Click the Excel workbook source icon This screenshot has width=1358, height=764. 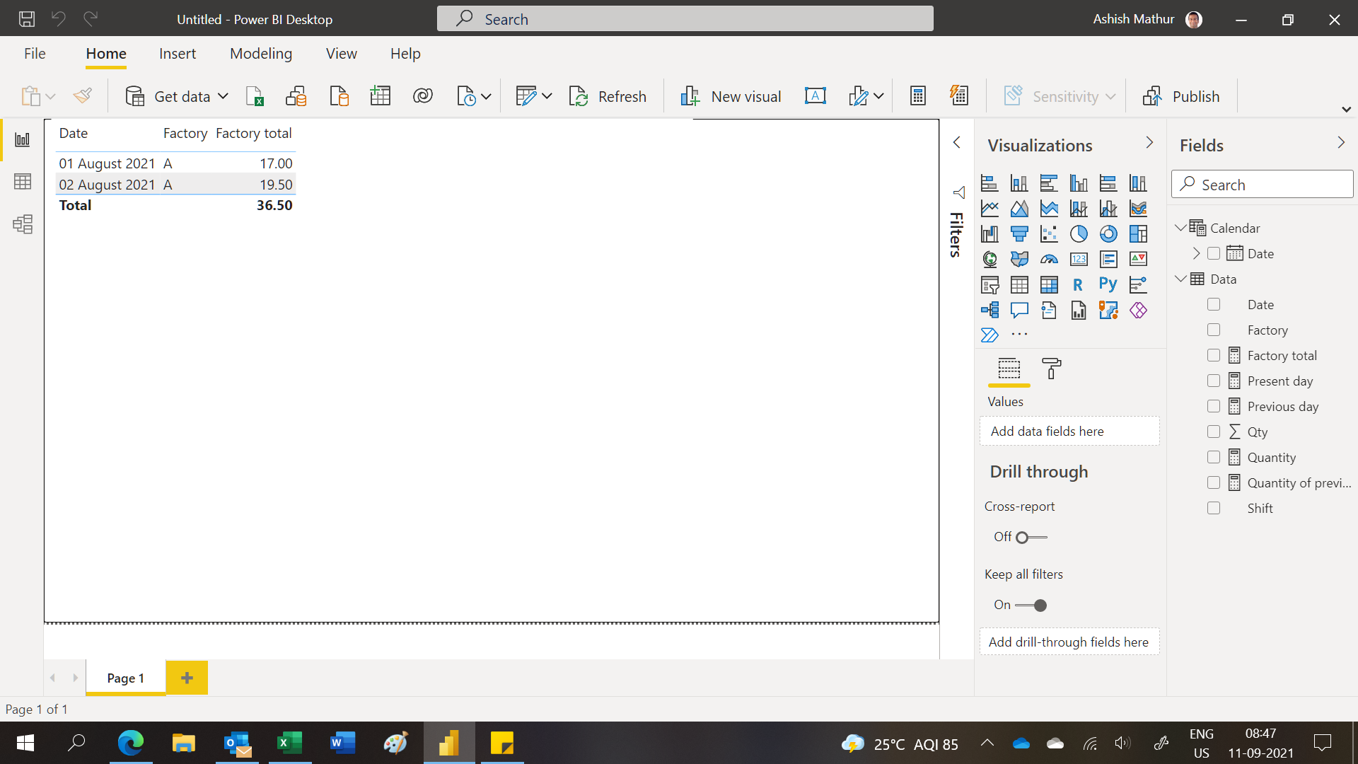pyautogui.click(x=255, y=96)
